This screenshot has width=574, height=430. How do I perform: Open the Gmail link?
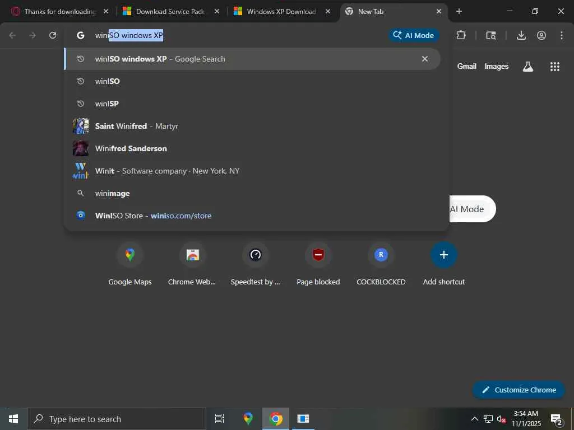(x=467, y=66)
